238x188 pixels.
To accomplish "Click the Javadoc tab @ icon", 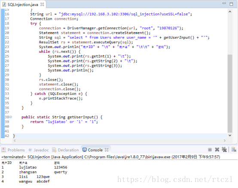I will click(30, 150).
